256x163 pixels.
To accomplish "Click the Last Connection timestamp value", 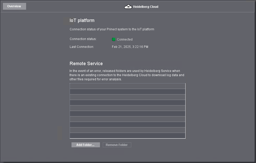I will pos(130,47).
